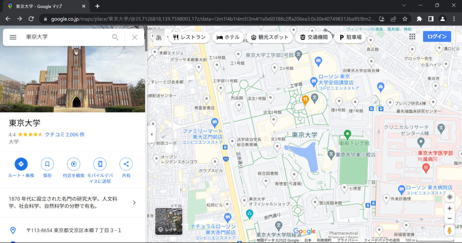This screenshot has height=243, width=462.
Task: Click the university building photo
Action: tap(73, 79)
